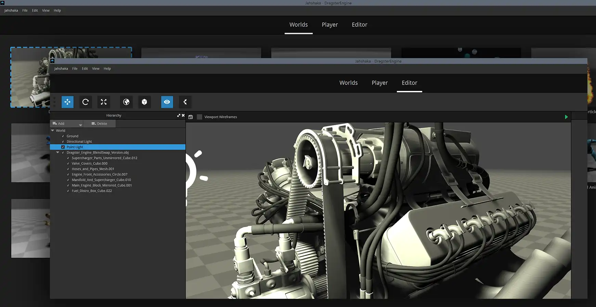This screenshot has height=307, width=596.
Task: Click the eye free-camera toolbar button
Action: pyautogui.click(x=167, y=102)
